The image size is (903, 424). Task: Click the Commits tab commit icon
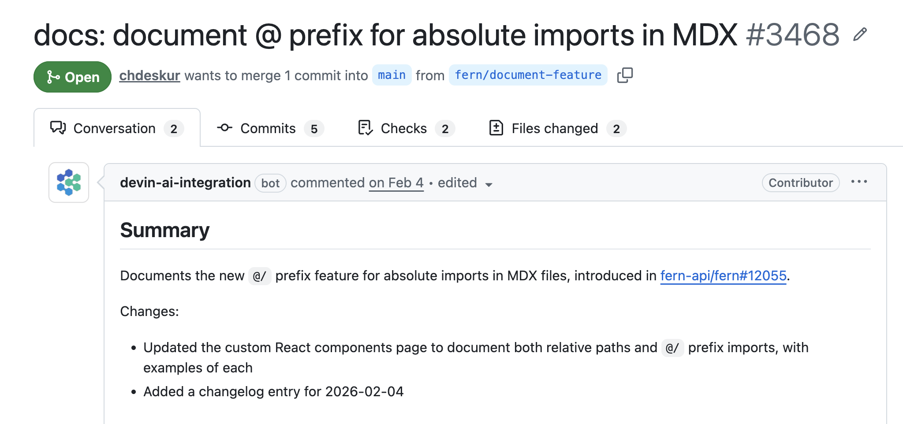click(x=224, y=128)
